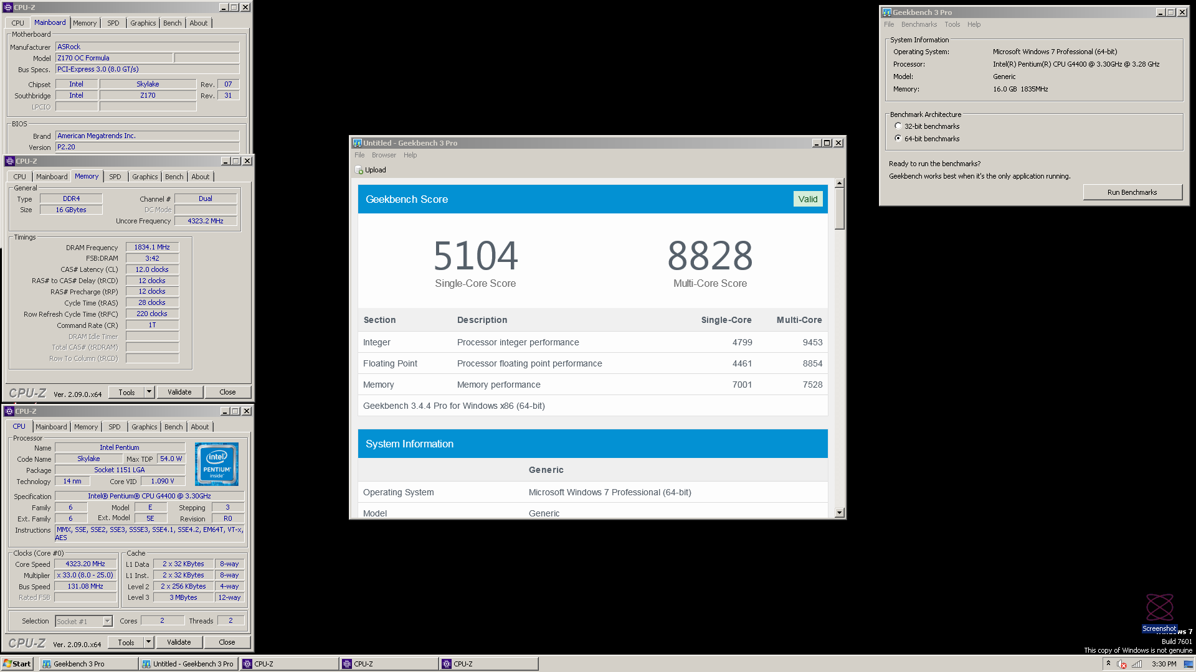Click the single-core score 5104
Image resolution: width=1196 pixels, height=672 pixels.
[475, 256]
